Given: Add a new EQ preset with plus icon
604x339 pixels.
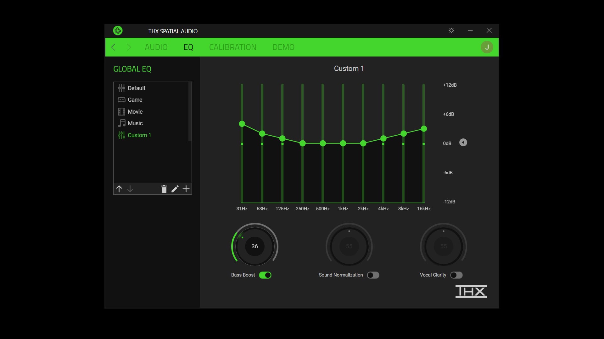Looking at the screenshot, I should (186, 189).
